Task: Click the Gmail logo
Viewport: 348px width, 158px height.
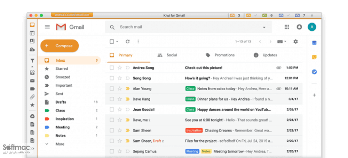Action: point(70,27)
